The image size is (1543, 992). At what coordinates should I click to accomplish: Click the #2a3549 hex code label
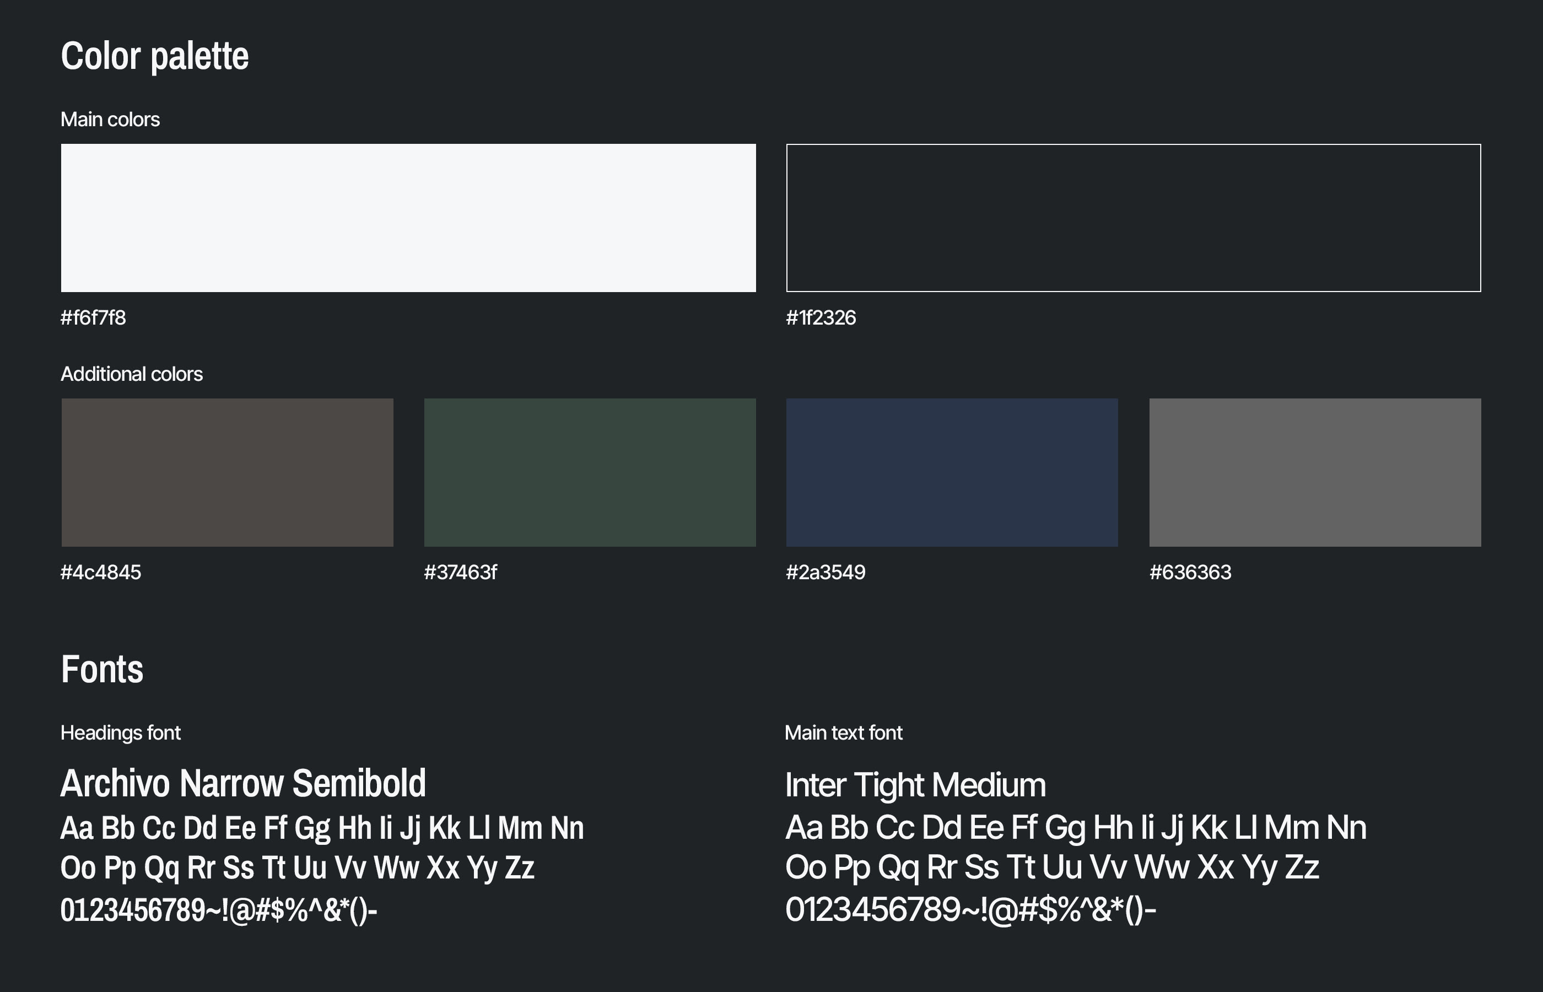click(826, 572)
